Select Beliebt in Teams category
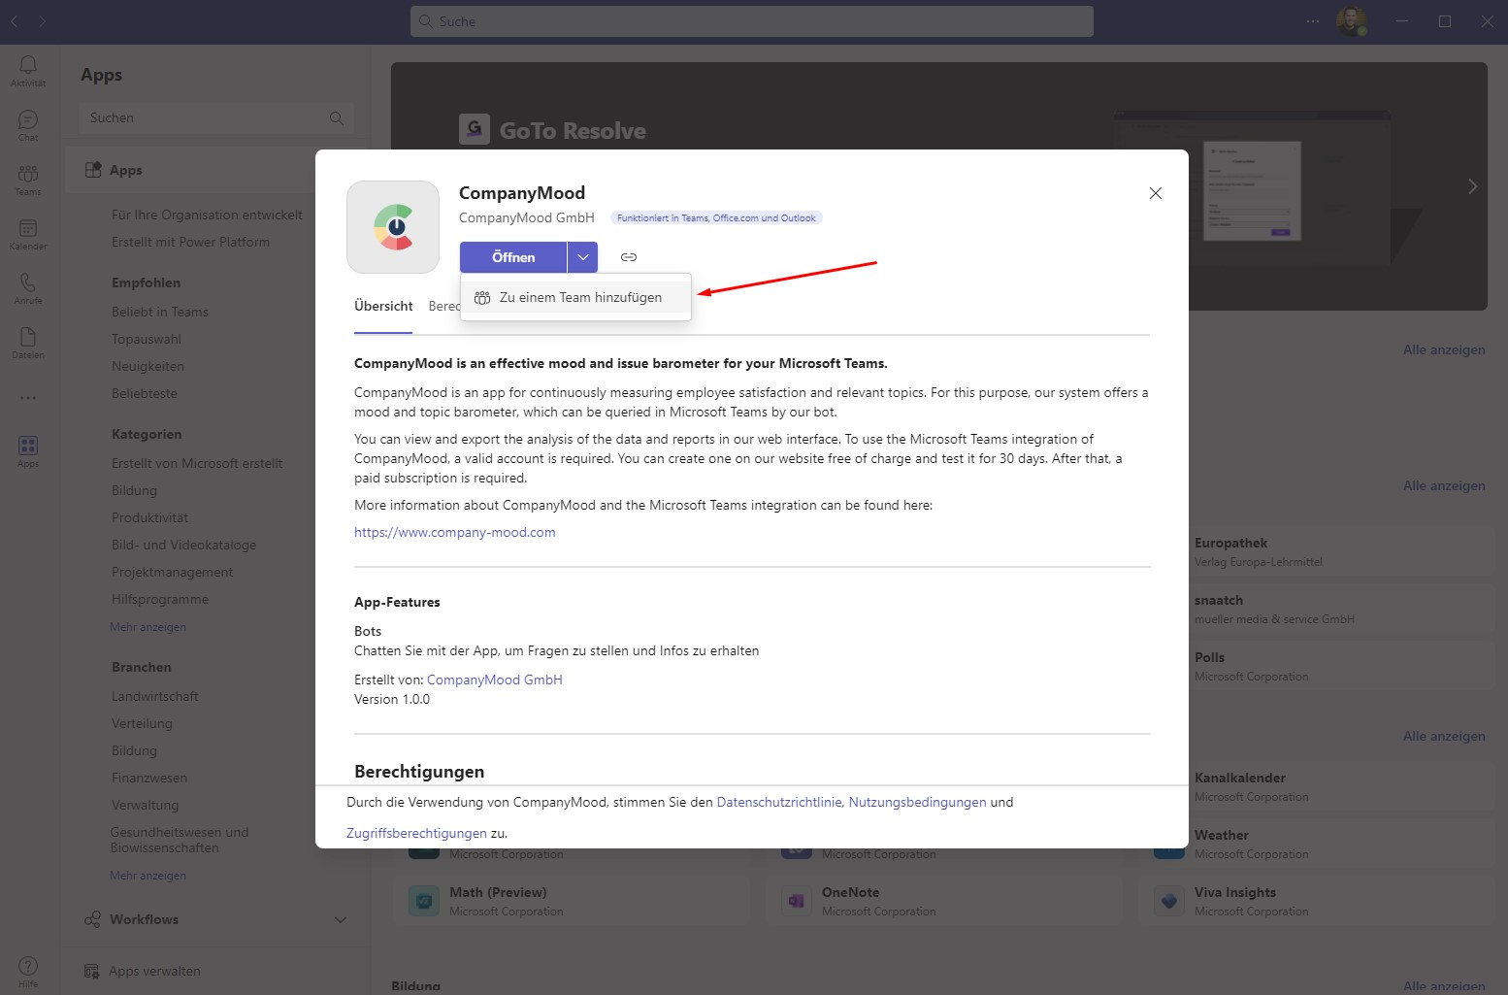 point(160,312)
